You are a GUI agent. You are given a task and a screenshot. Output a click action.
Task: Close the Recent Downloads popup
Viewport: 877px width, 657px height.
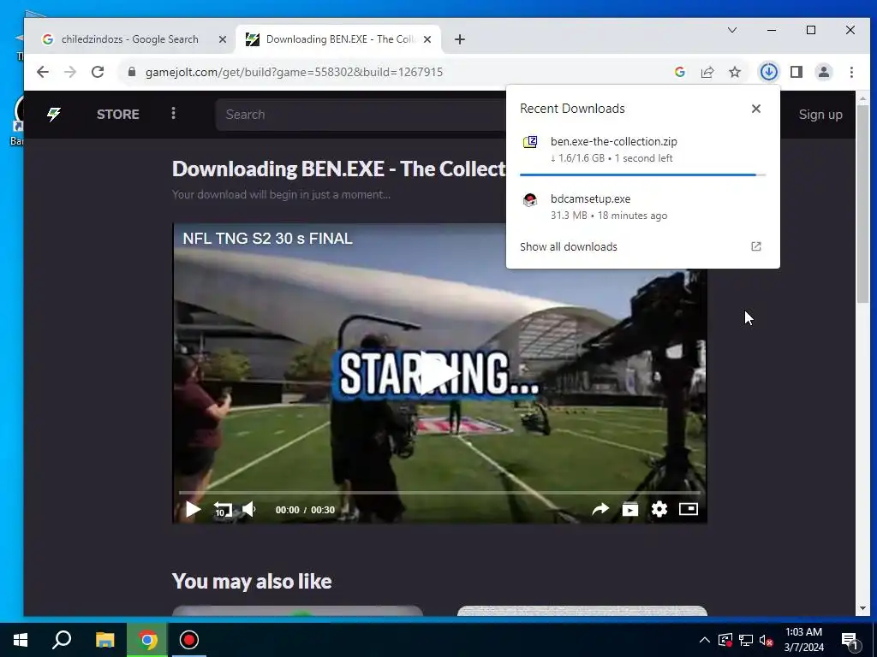point(755,109)
